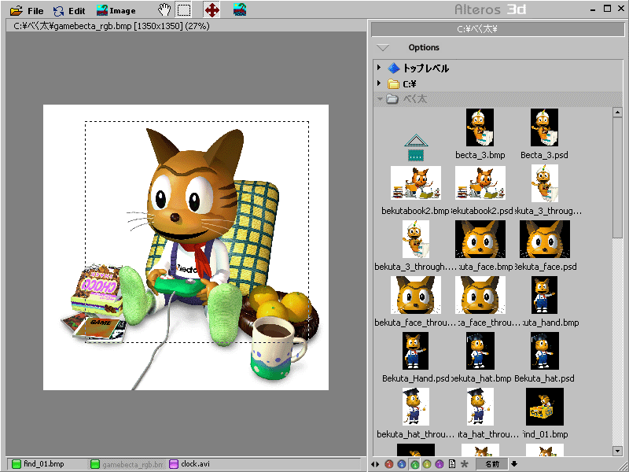This screenshot has width=629, height=472.
Task: Click the left-right arrows icon
Action: 376,464
